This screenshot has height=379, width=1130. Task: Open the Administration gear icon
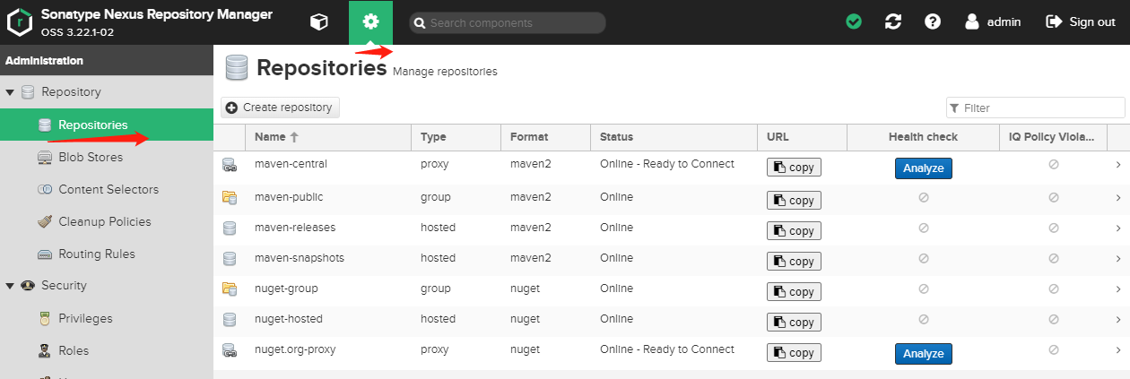click(x=370, y=22)
